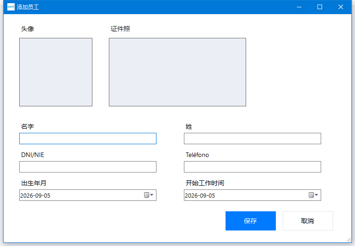The width and height of the screenshot is (355, 246).
Task: Click the 开始工作时间 date text 2026-09-05
Action: (x=200, y=195)
